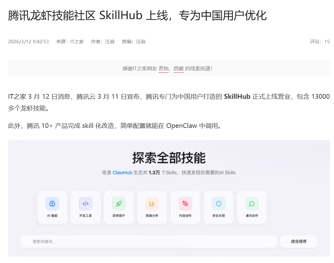Select the 开发工具 code icon
The image size is (334, 263).
coord(85,204)
